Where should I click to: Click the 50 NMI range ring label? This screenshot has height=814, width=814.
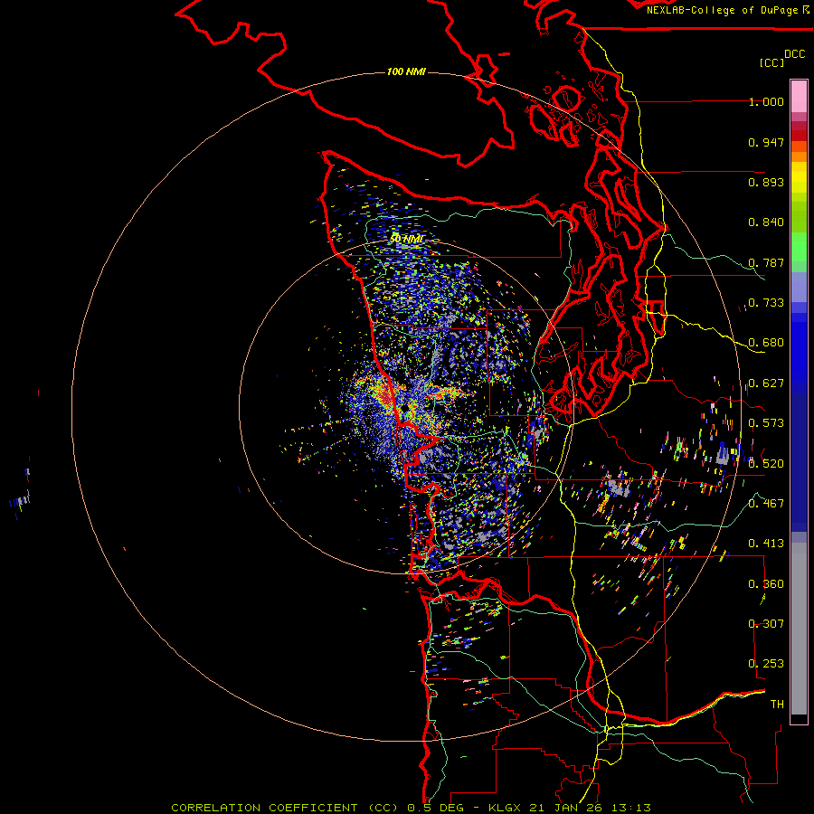pos(406,239)
